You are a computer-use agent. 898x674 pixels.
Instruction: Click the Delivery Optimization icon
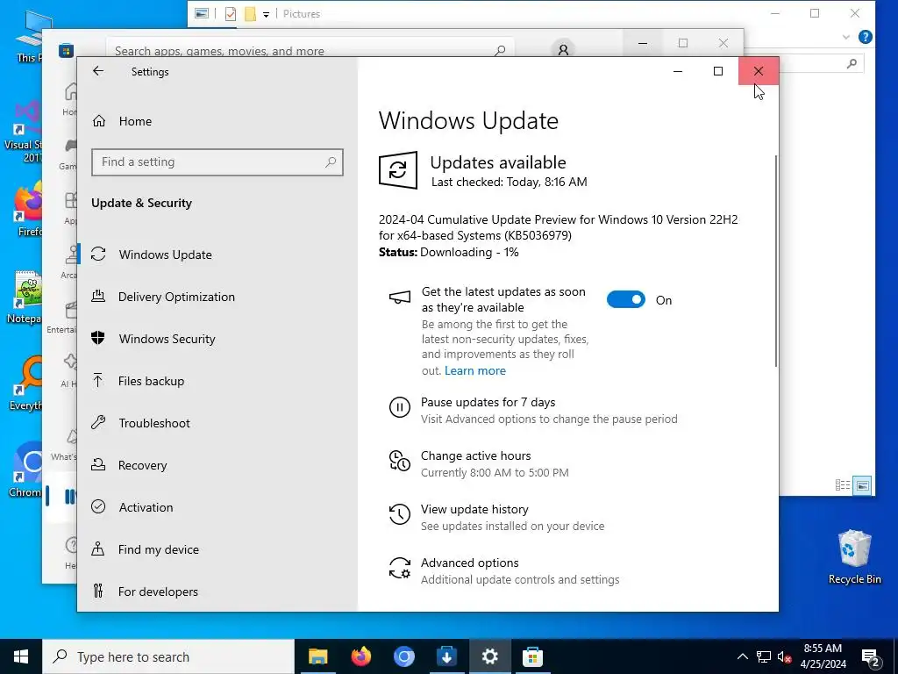click(x=98, y=297)
